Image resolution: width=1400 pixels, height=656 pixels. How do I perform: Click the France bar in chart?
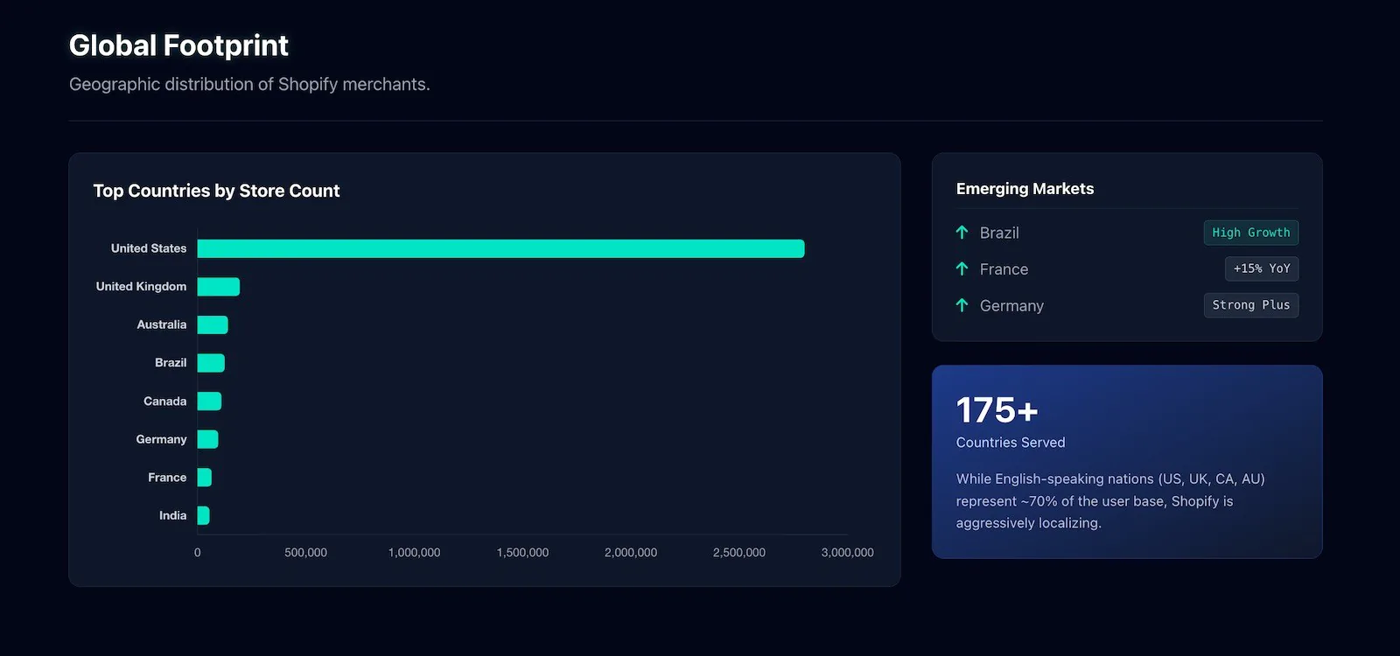click(205, 478)
